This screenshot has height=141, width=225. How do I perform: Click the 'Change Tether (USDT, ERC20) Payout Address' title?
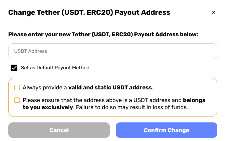[x=89, y=12]
